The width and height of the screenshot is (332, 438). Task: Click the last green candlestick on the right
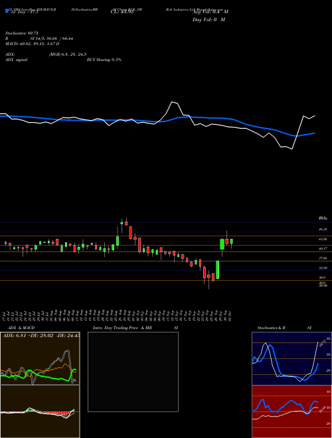231,242
